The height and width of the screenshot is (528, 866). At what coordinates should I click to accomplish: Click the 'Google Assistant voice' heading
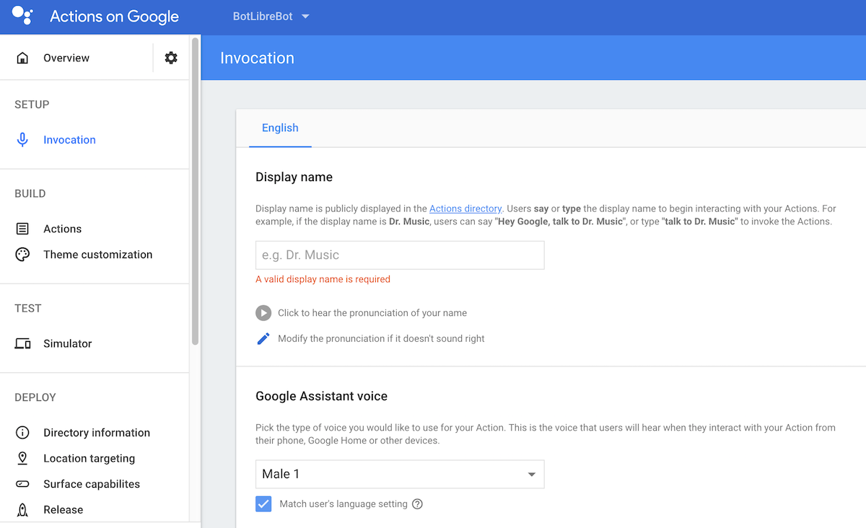click(321, 396)
